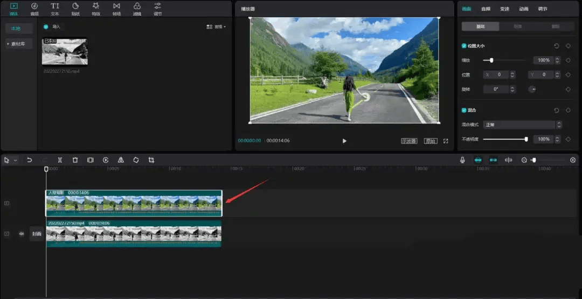The height and width of the screenshot is (299, 582).
Task: Click the timeline zoom in plus
Action: (573, 160)
